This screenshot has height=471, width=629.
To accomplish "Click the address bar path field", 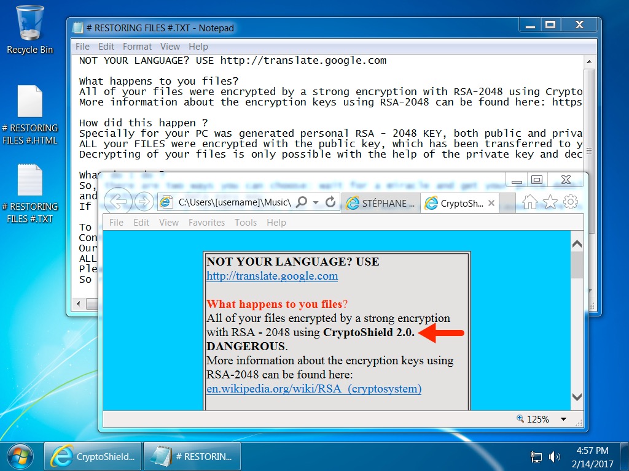I will click(x=235, y=202).
